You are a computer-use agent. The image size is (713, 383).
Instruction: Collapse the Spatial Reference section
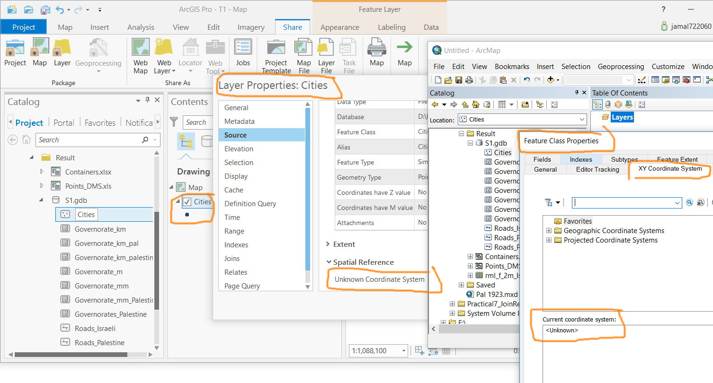coord(329,262)
